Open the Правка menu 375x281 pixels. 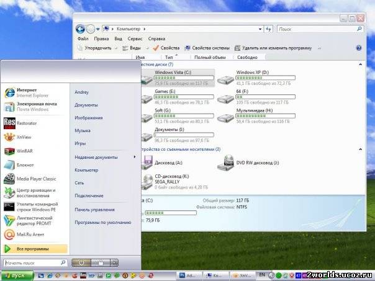point(101,38)
